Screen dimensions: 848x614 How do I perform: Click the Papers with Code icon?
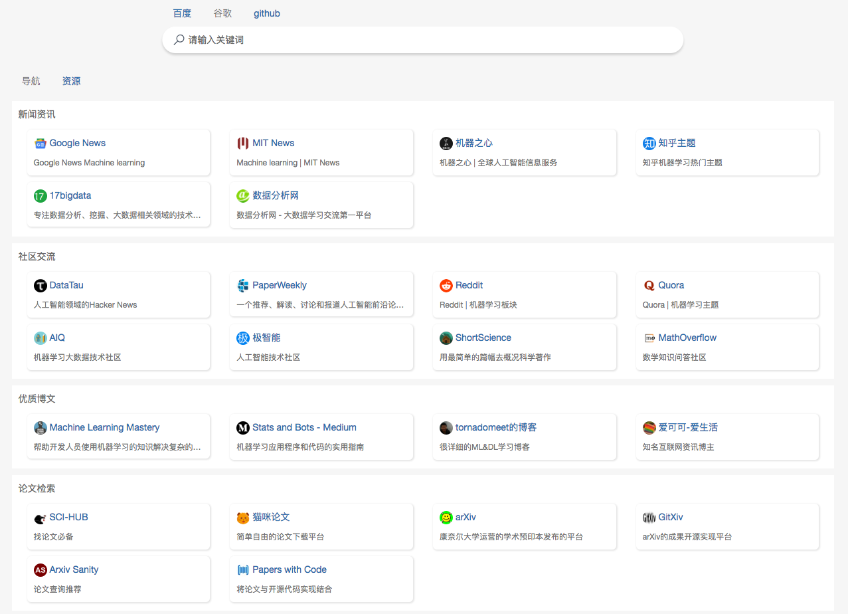[x=243, y=569]
